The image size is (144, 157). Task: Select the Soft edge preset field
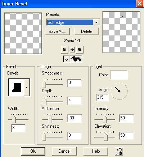70,22
